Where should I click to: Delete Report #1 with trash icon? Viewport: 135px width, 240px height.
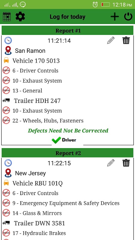click(x=126, y=40)
